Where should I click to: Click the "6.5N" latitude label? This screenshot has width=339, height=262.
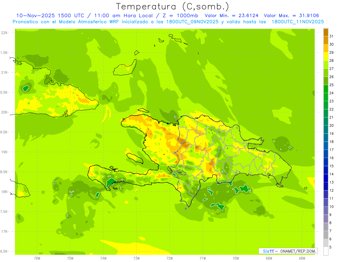coord(4,251)
